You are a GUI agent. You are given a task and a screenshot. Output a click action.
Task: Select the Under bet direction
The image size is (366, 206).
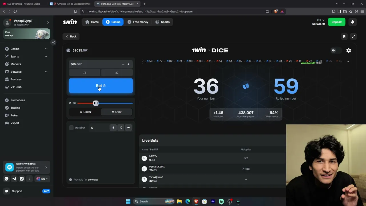(x=85, y=112)
